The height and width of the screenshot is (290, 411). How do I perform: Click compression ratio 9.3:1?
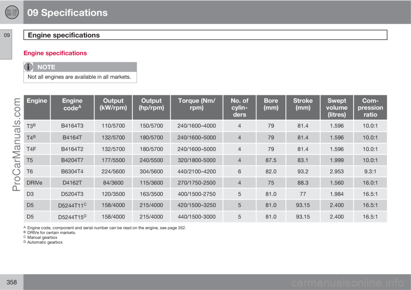(370, 172)
